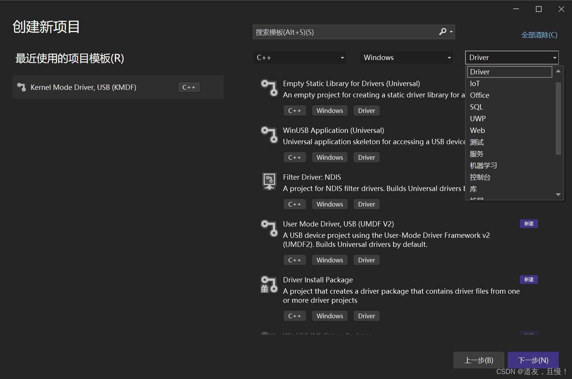This screenshot has width=572, height=379.
Task: Open the Windows platform filter dropdown
Action: pyautogui.click(x=406, y=57)
